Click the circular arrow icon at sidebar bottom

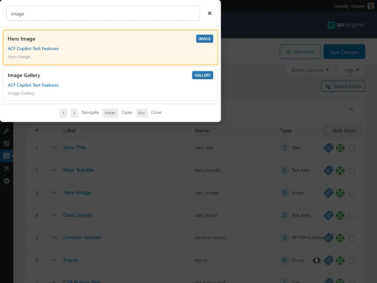pyautogui.click(x=6, y=181)
